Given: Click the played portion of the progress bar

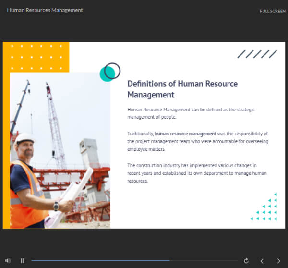Looking at the screenshot, I should coord(96,261).
